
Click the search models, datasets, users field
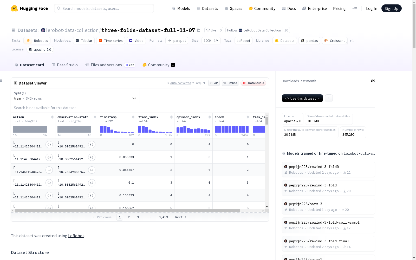tap(104, 8)
